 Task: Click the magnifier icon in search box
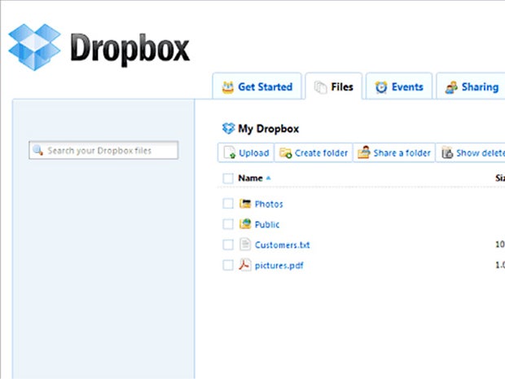pos(37,151)
